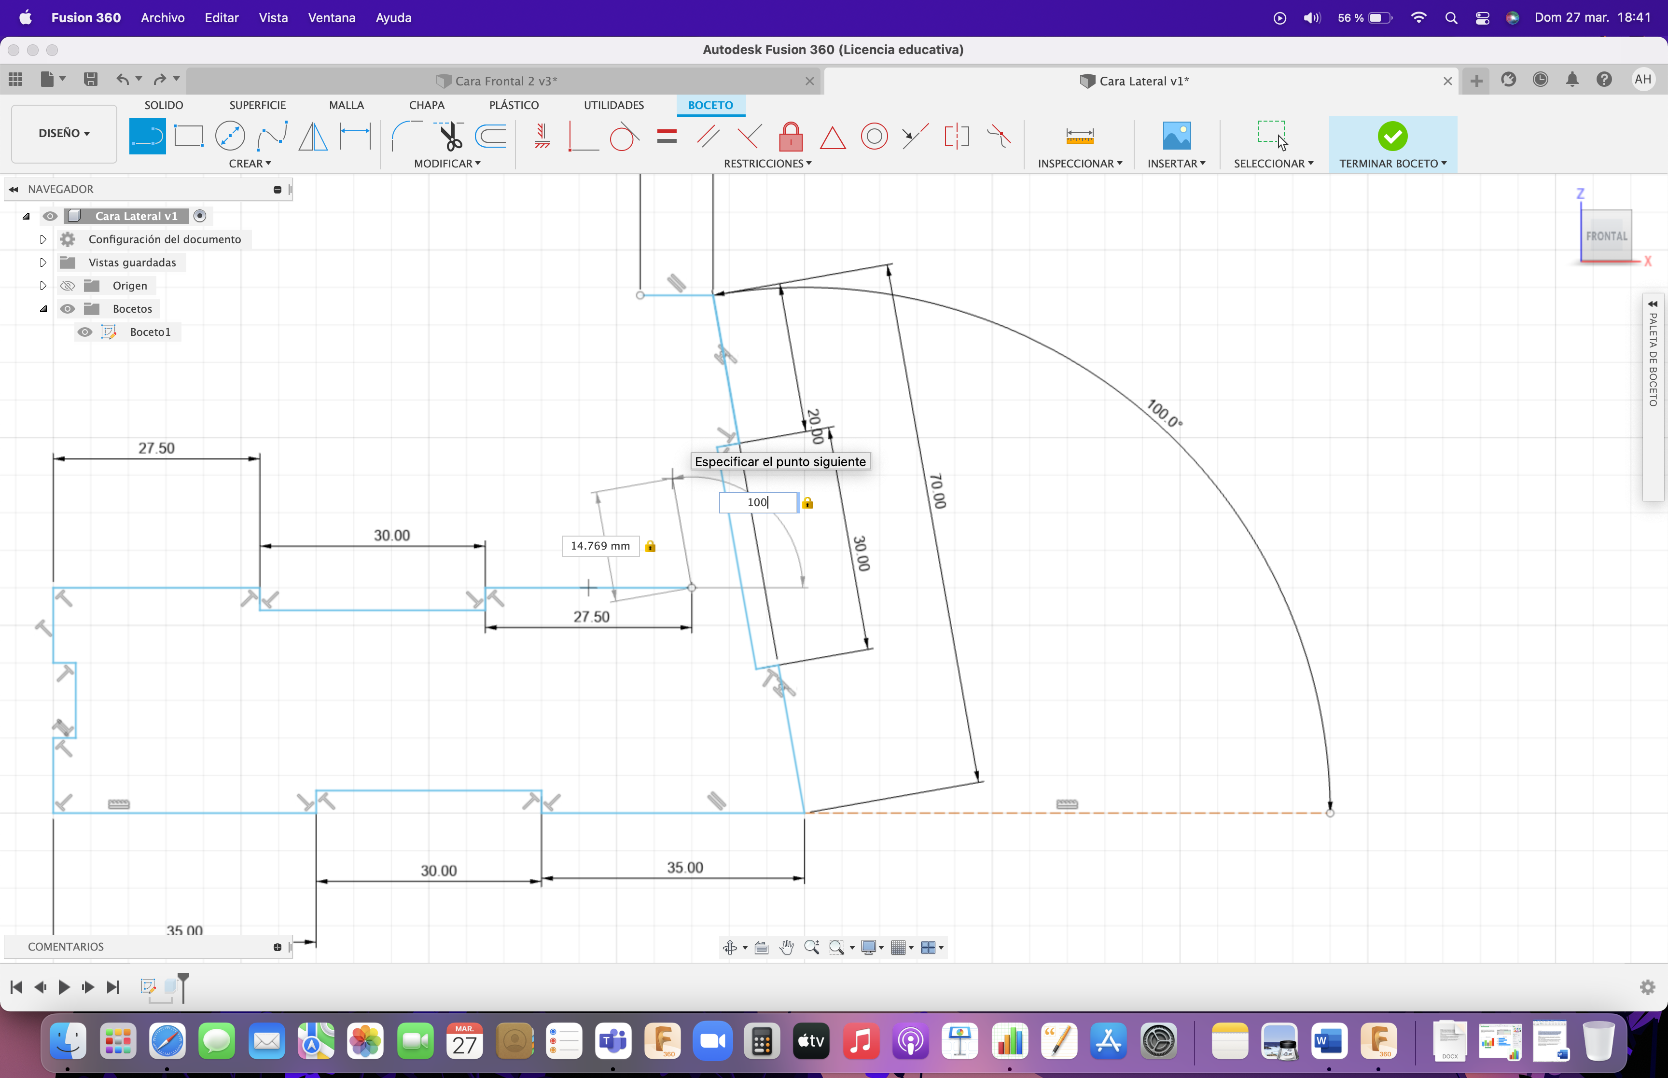1668x1078 pixels.
Task: Apply Equal constraint icon
Action: pos(667,136)
